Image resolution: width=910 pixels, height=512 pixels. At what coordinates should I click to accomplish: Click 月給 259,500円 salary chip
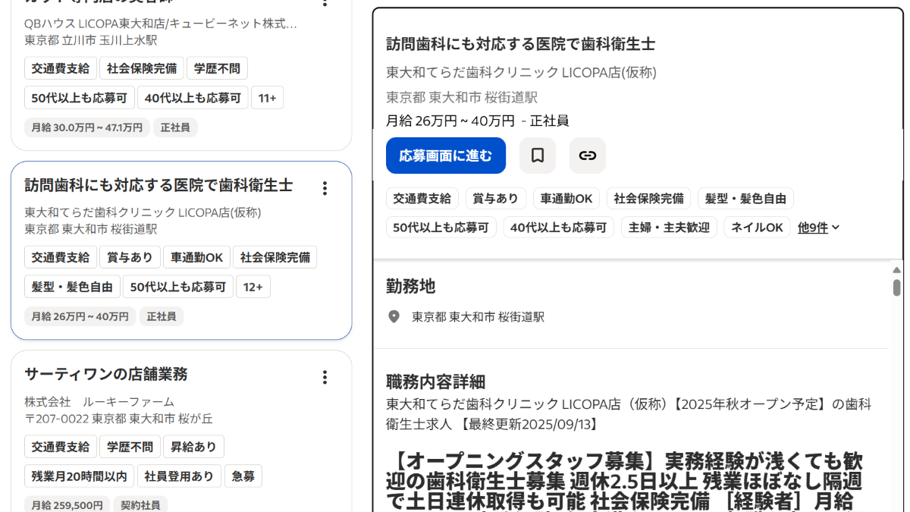[67, 504]
